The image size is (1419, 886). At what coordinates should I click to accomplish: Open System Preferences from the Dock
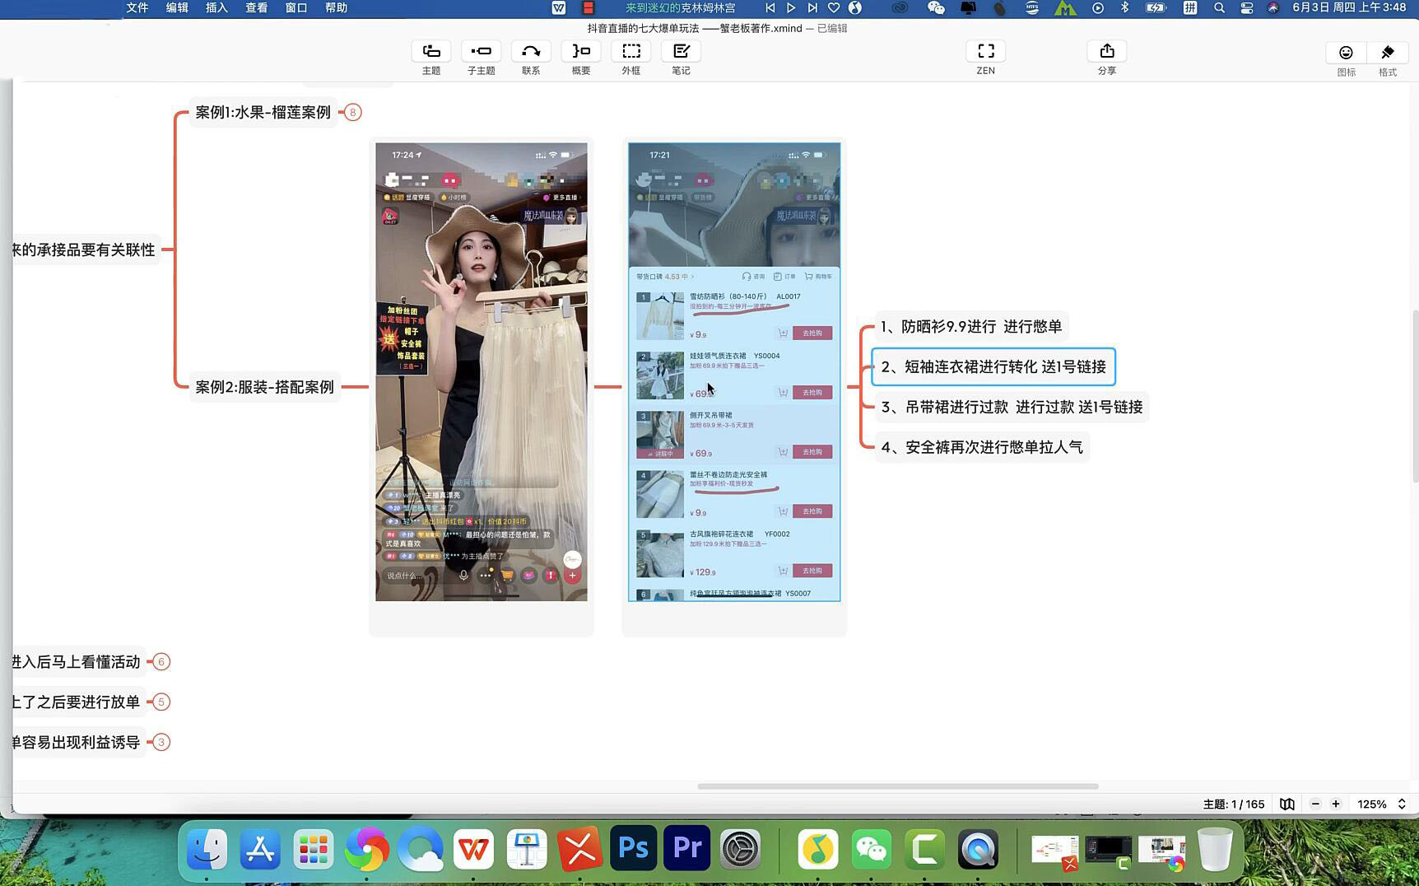pos(740,849)
